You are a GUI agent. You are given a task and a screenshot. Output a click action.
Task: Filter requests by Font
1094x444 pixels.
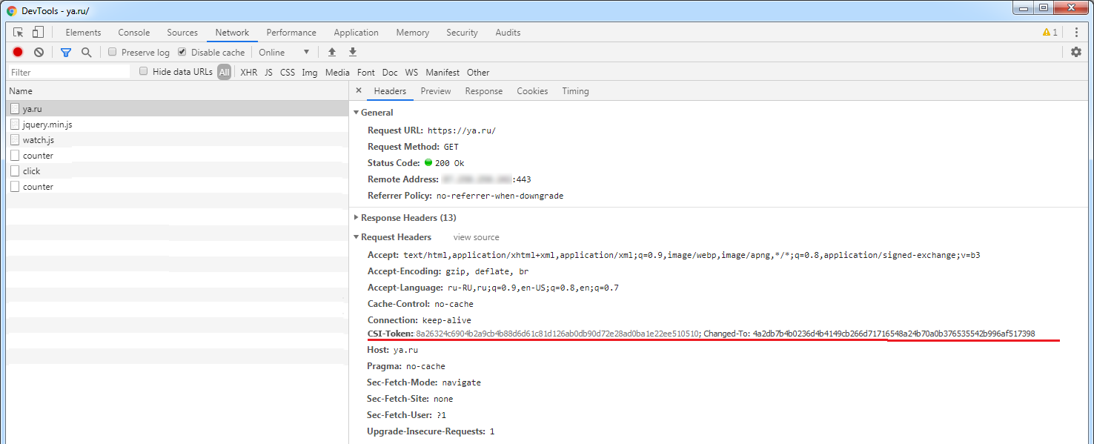[366, 73]
